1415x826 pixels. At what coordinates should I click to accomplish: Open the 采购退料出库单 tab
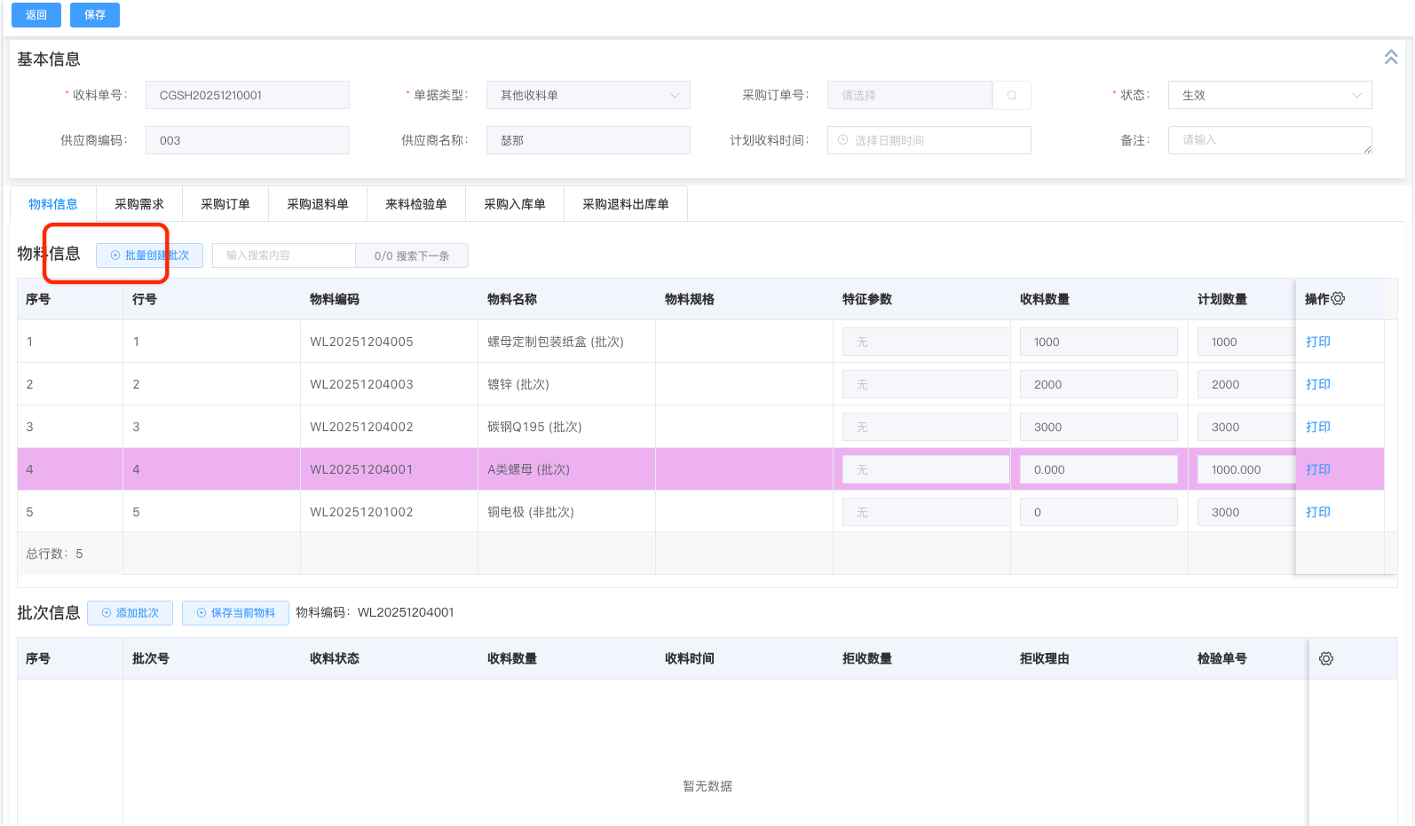(625, 204)
